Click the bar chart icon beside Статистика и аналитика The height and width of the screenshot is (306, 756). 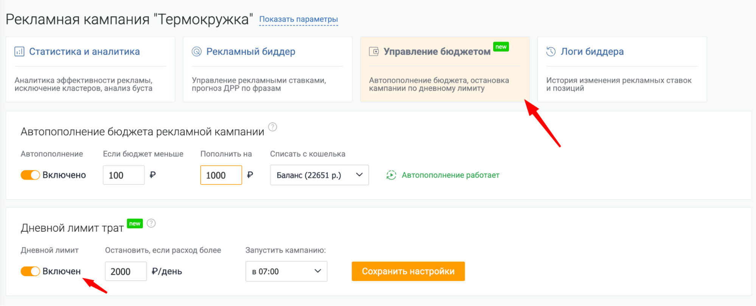pos(19,51)
